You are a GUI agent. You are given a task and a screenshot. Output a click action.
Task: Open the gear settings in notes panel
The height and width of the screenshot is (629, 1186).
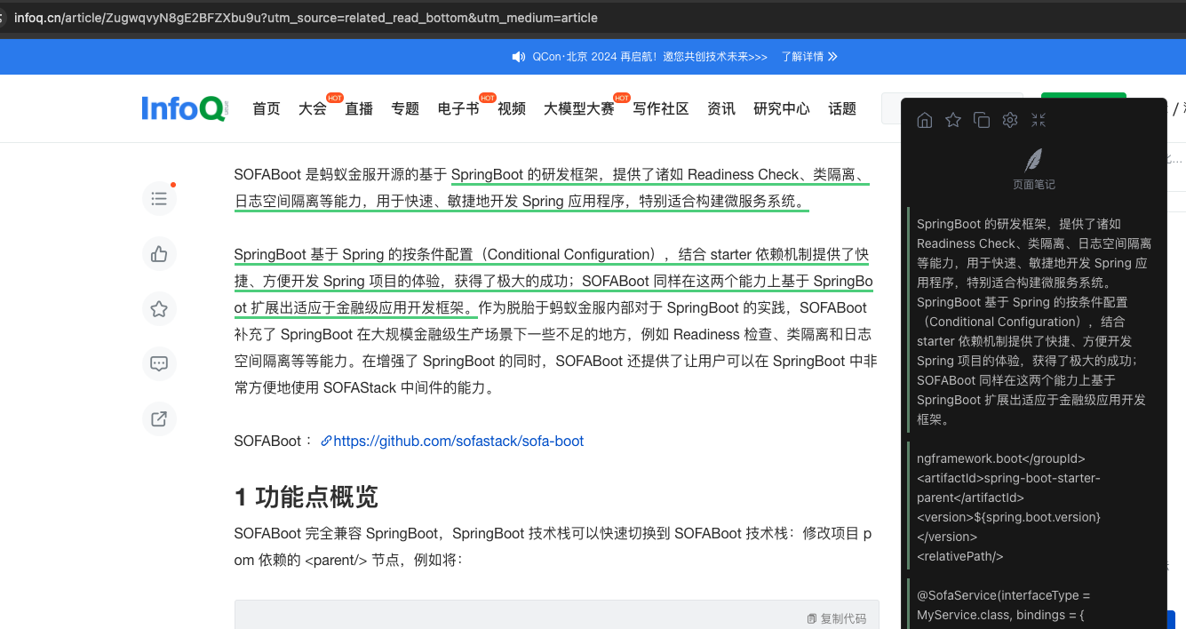(x=1010, y=120)
